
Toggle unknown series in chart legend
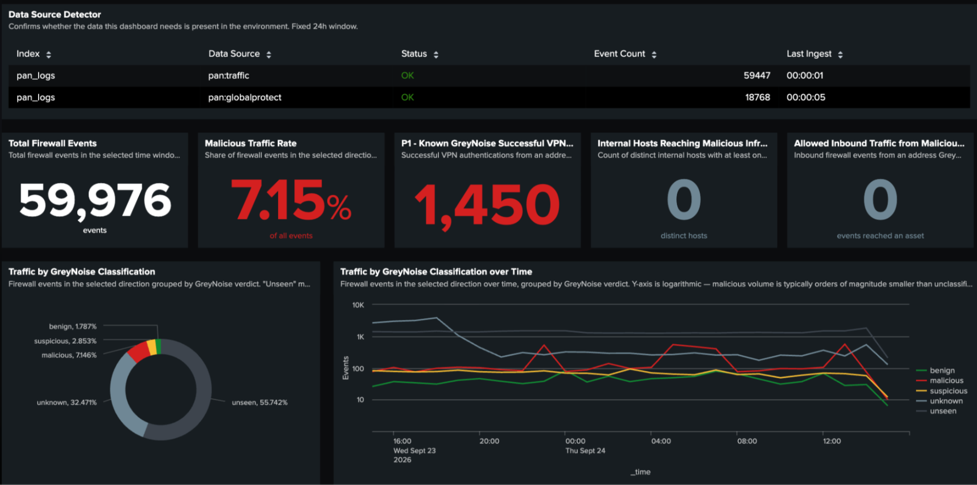939,401
